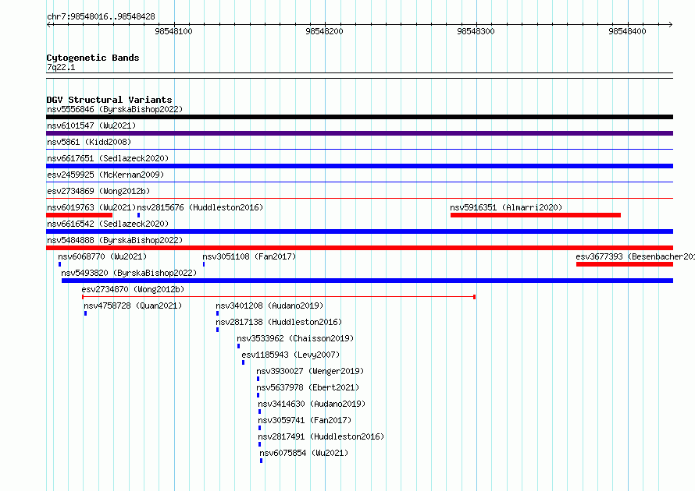Click the blue bar for nsv6616542
The width and height of the screenshot is (695, 491).
(359, 231)
